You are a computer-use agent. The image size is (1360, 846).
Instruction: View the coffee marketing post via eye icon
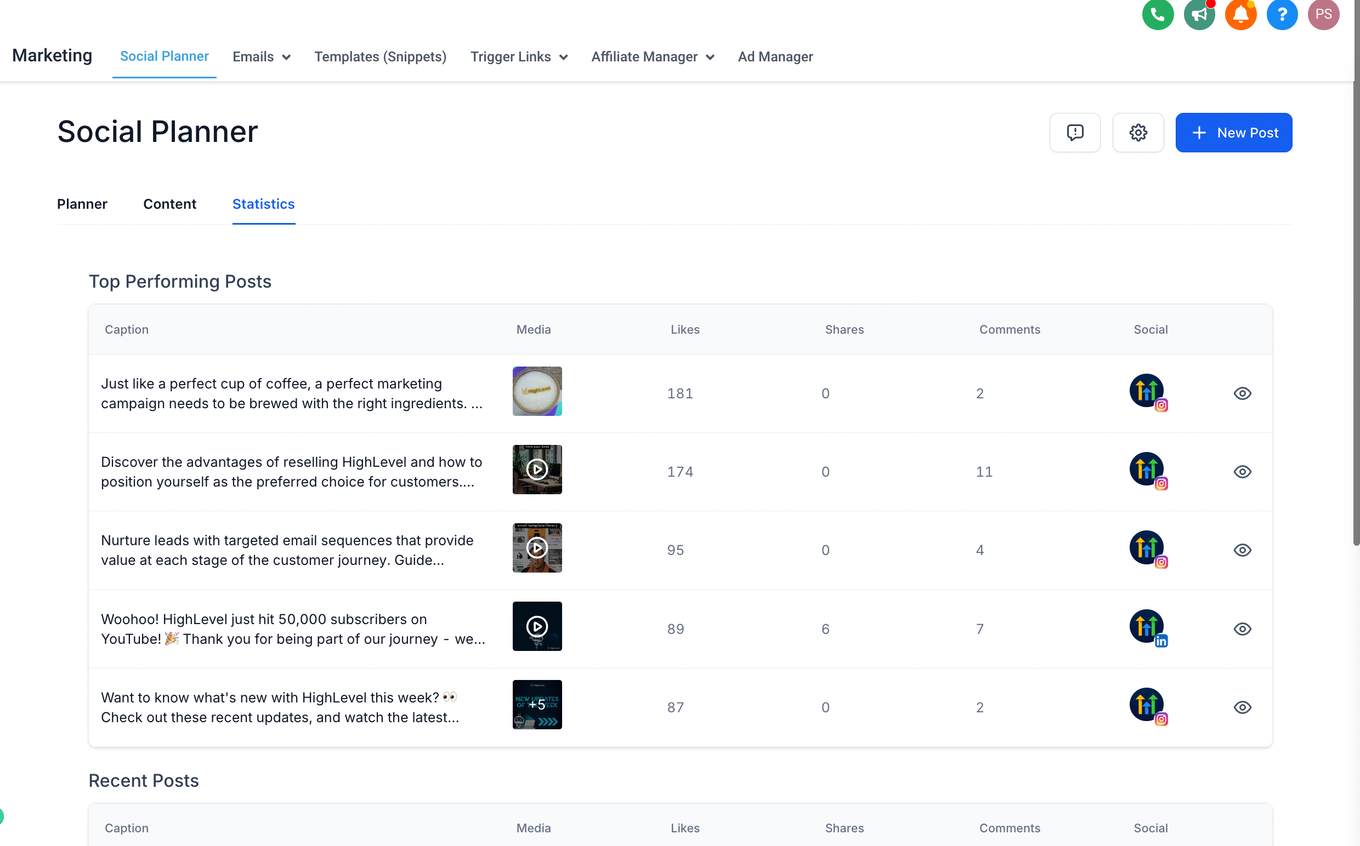tap(1242, 393)
